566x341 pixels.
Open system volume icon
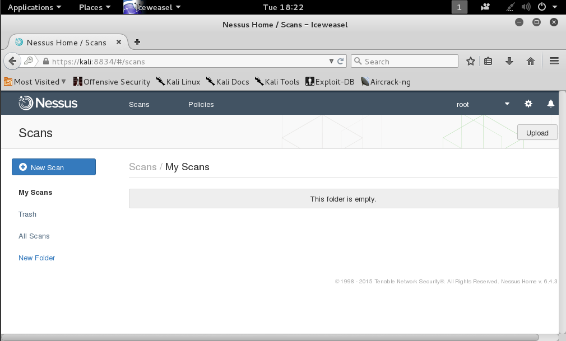pos(526,7)
